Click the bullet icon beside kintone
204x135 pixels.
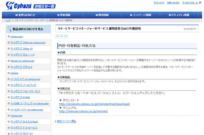point(8,73)
